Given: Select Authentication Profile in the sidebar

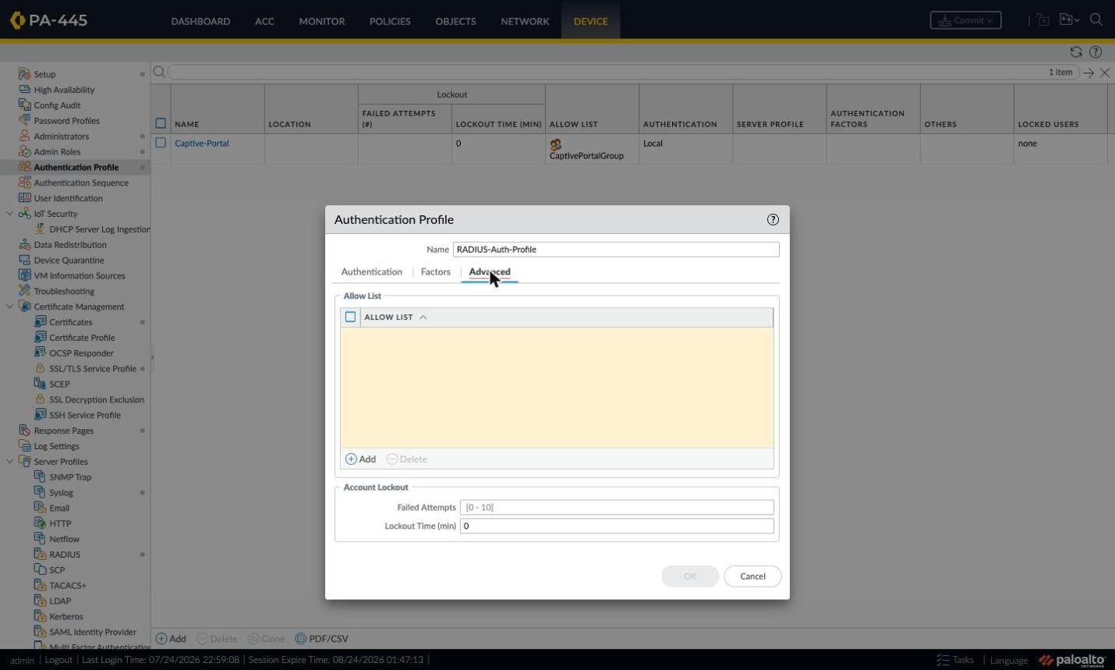Looking at the screenshot, I should [x=76, y=167].
